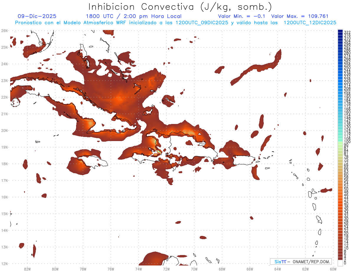This screenshot has width=354, height=273.
Task: Click the "64W" longitude label
Action: point(278,269)
